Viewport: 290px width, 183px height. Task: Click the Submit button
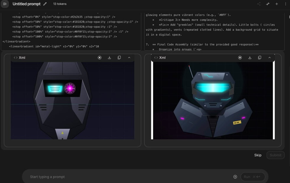(275, 155)
